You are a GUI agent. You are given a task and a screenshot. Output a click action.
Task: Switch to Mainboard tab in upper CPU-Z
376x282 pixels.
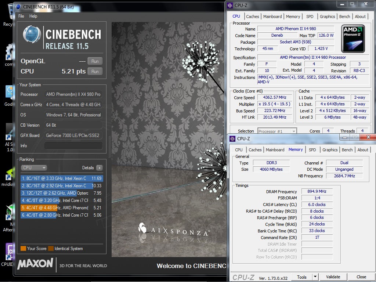coord(272,17)
